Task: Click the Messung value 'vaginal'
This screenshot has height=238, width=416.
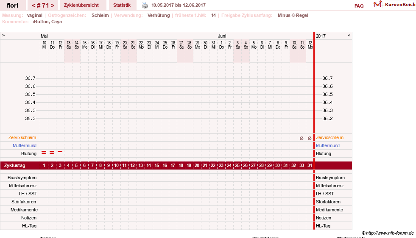Action: click(x=34, y=15)
